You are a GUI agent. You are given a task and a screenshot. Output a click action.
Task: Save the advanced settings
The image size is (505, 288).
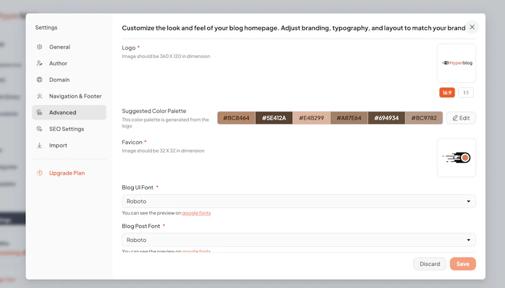(463, 264)
